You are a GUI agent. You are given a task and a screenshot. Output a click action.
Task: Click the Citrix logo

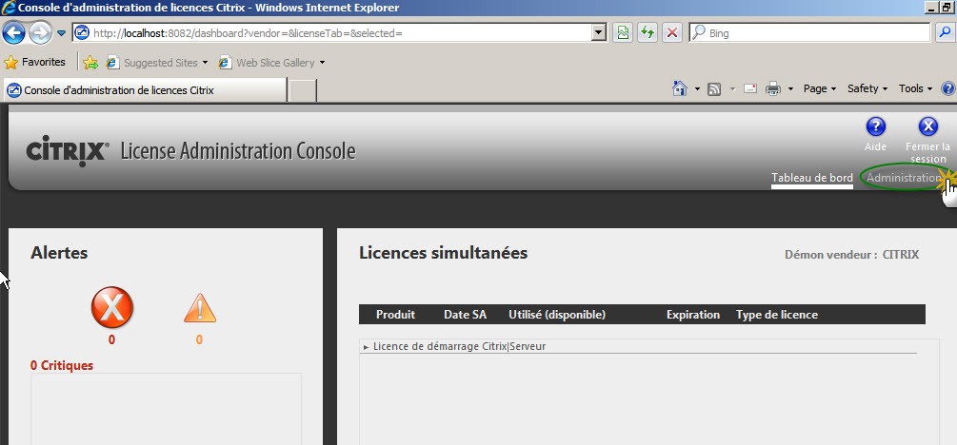(68, 151)
